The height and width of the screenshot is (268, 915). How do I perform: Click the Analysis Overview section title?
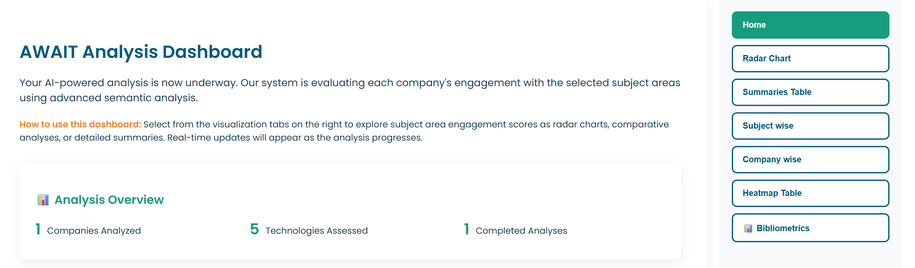[109, 199]
